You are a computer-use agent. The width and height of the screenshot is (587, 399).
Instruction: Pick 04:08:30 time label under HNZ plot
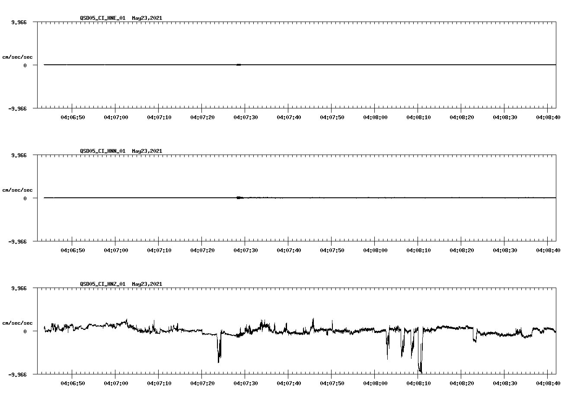tap(505, 383)
